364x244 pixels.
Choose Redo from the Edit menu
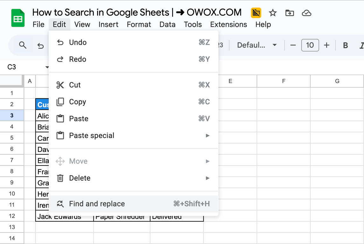coord(134,59)
